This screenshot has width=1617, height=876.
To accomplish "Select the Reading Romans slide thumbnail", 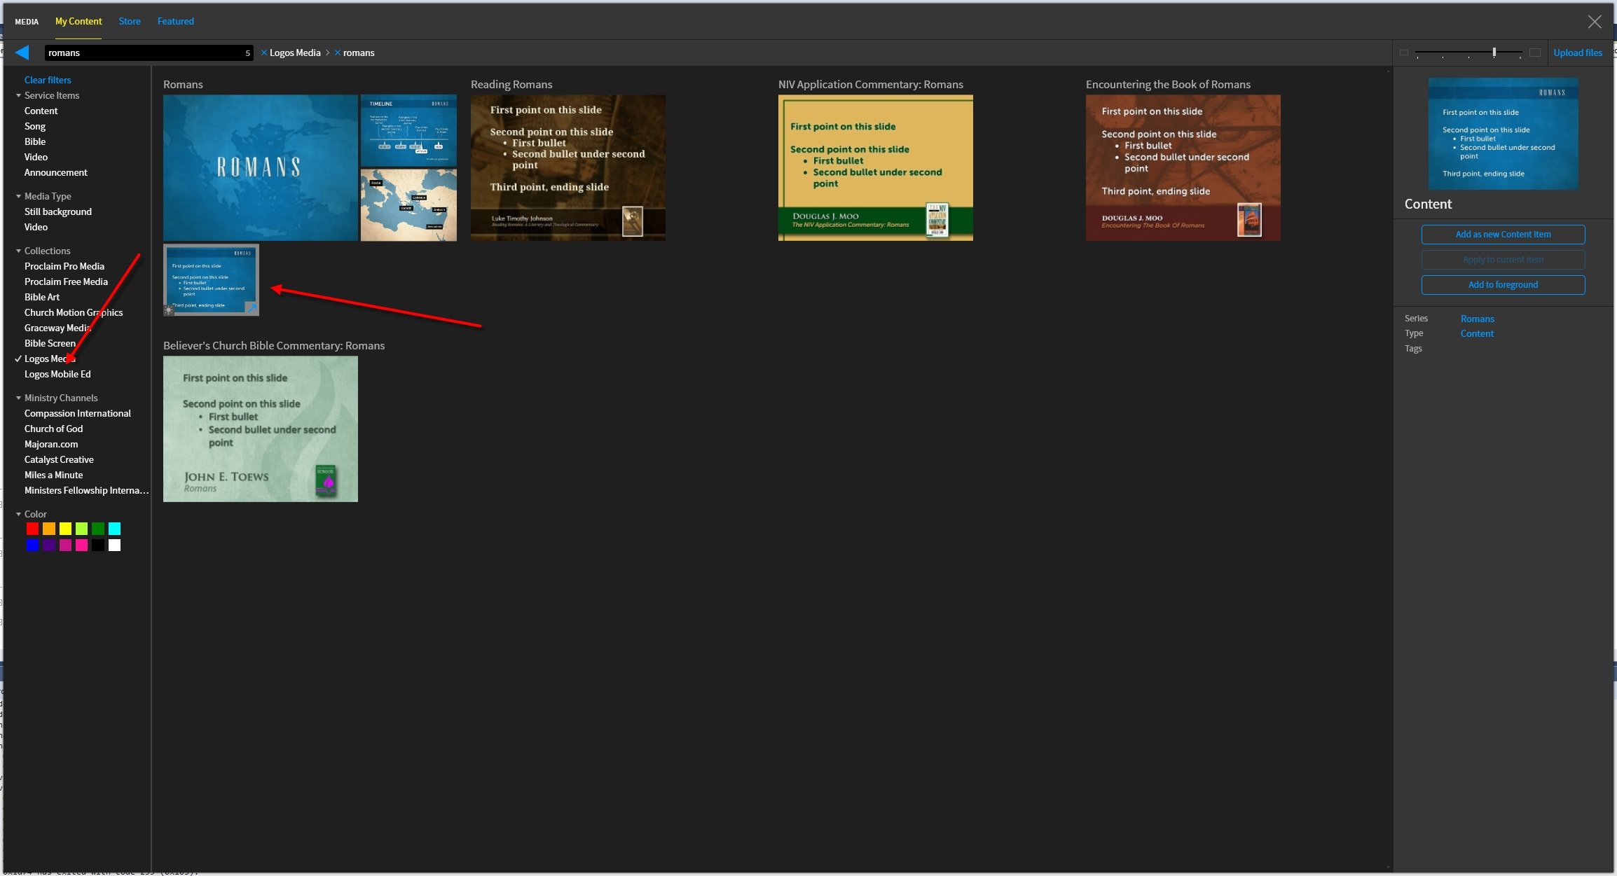I will point(567,168).
